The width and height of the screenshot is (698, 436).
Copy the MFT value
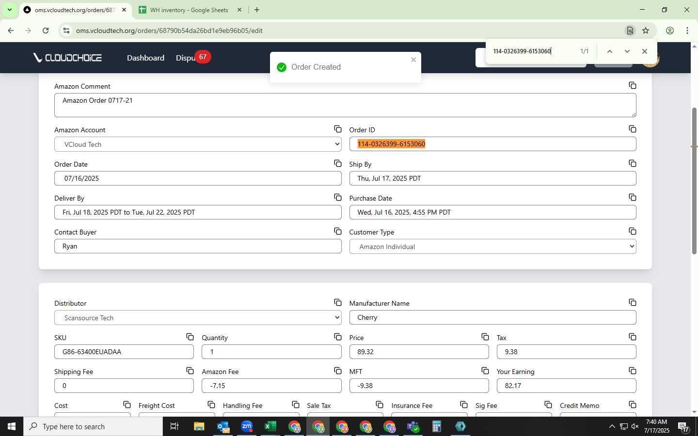(x=485, y=371)
